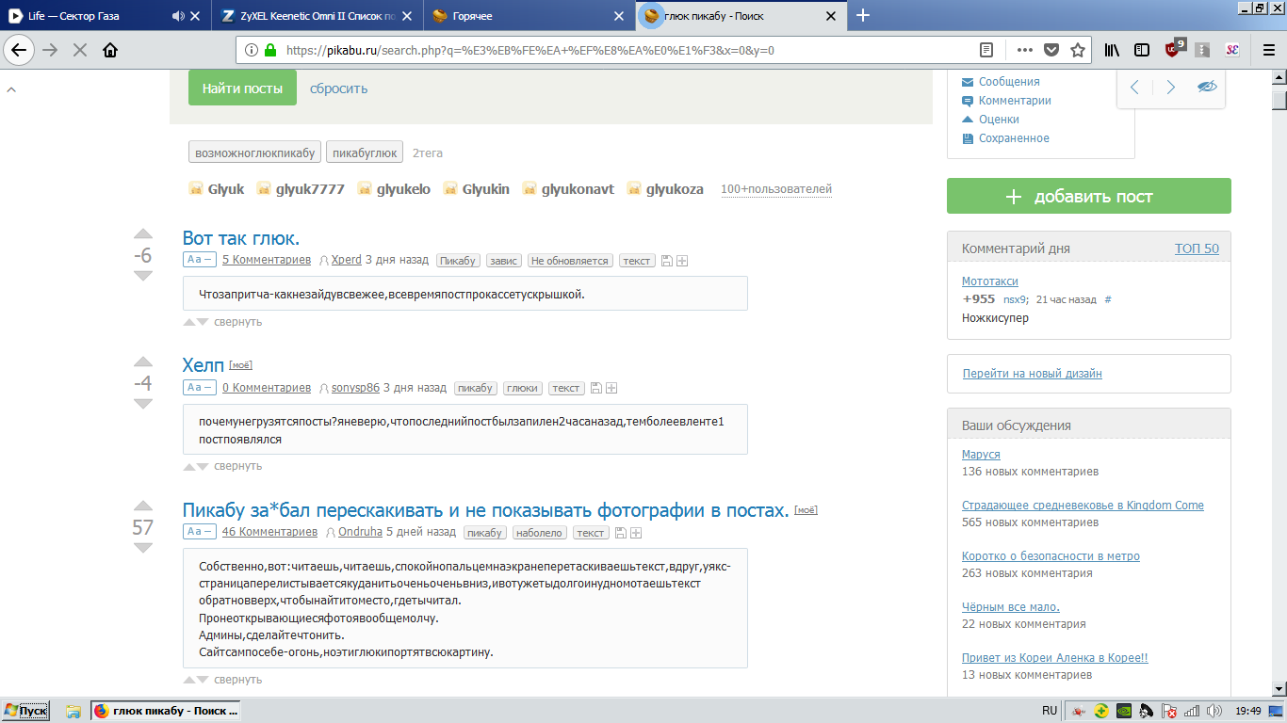Image resolution: width=1287 pixels, height=723 pixels.
Task: Go to the next post with right arrow
Action: (x=1170, y=88)
